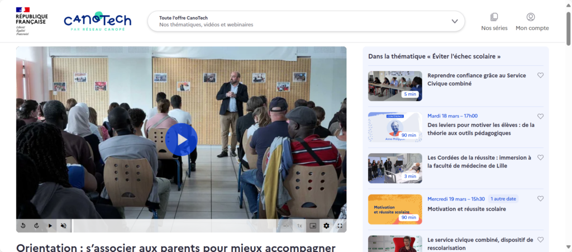Image resolution: width=572 pixels, height=252 pixels.
Task: Change the 1x playback speed
Action: click(x=299, y=226)
